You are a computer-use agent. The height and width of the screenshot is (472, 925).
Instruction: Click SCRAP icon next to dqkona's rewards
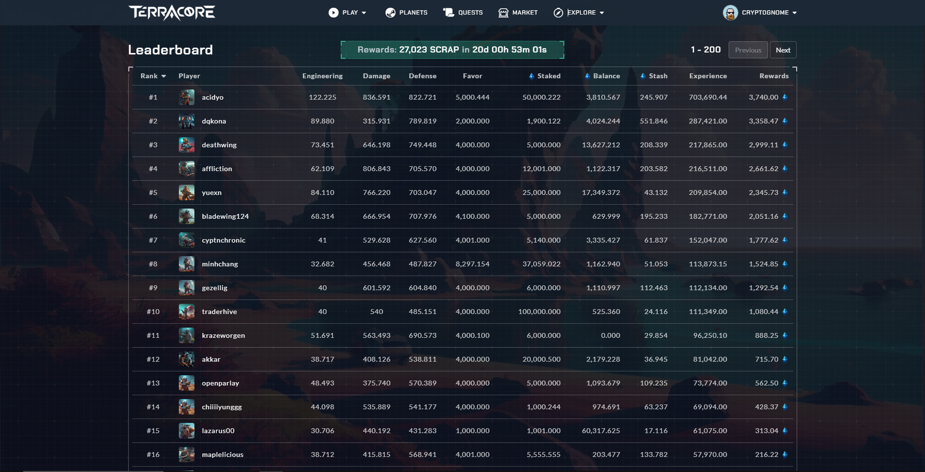tap(785, 121)
